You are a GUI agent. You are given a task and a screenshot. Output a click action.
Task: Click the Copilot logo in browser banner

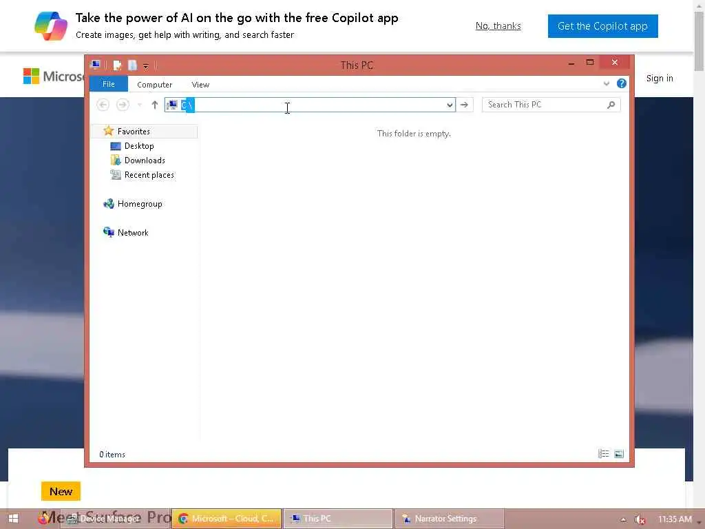pos(51,25)
